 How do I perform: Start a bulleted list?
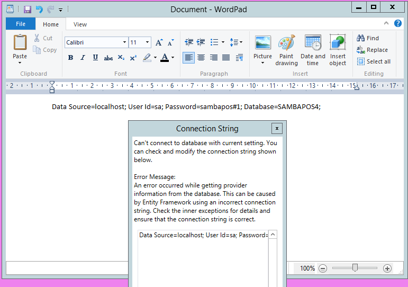(x=214, y=42)
